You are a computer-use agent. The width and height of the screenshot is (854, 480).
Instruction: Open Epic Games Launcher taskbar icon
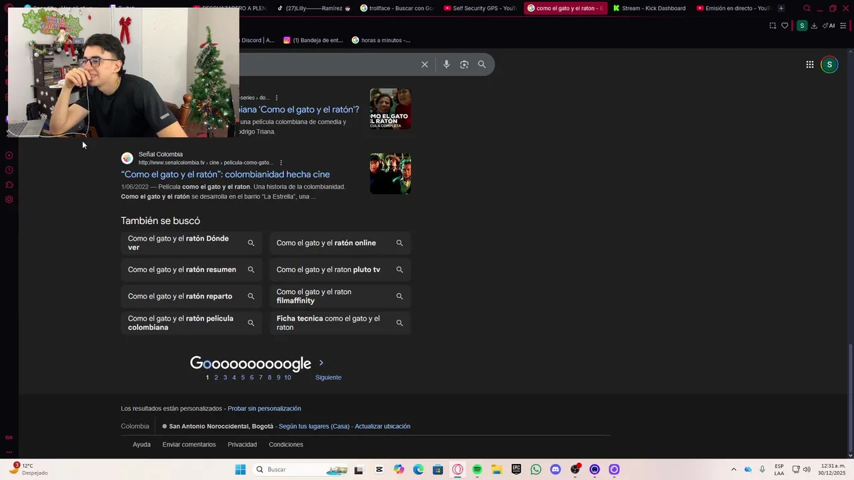(516, 469)
